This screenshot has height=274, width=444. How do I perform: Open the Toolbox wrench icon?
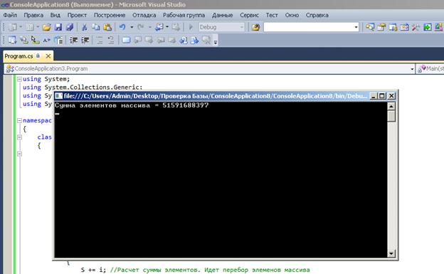coord(416,27)
